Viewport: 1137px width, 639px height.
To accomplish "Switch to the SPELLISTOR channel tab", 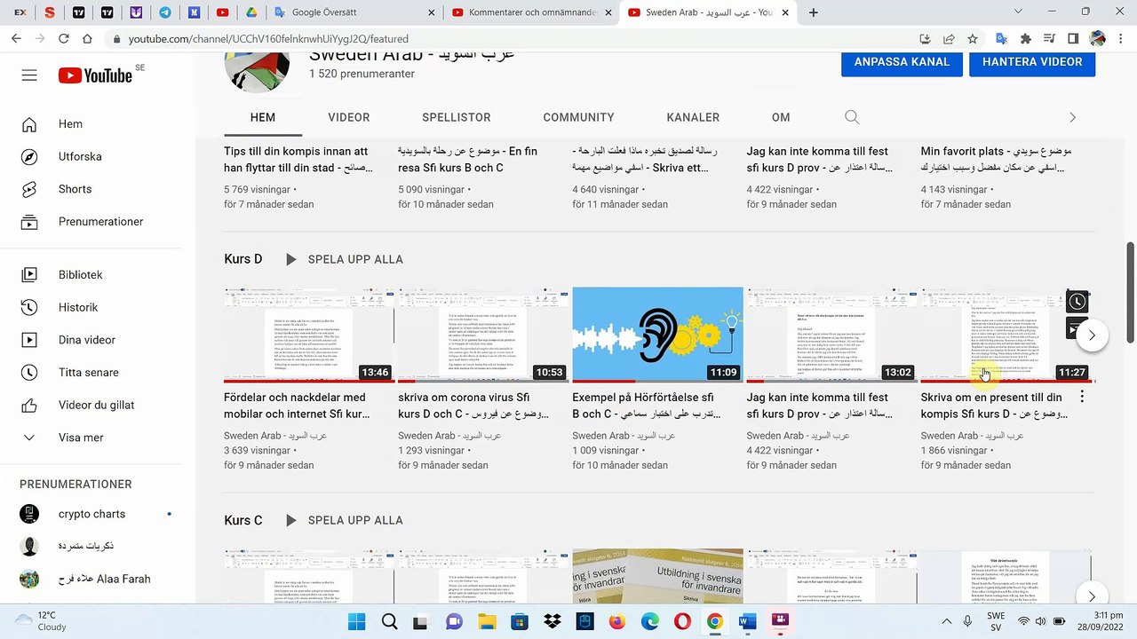I will click(x=457, y=117).
